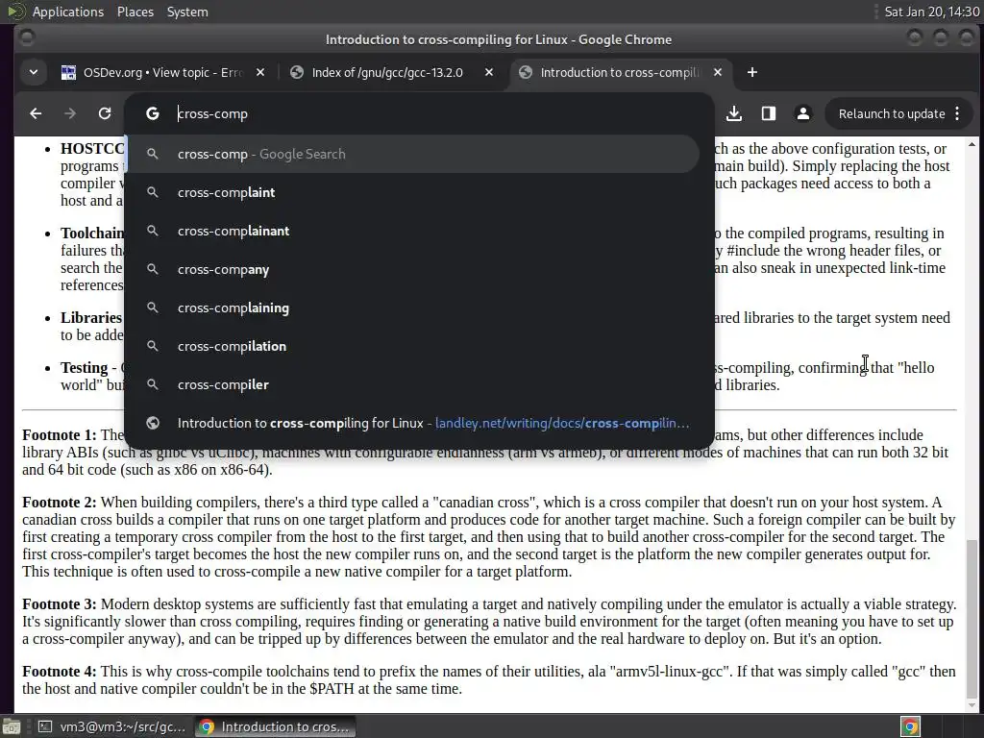The height and width of the screenshot is (738, 984).
Task: Click globe favicon of Introduction to cross-compiling tab
Action: tap(526, 72)
